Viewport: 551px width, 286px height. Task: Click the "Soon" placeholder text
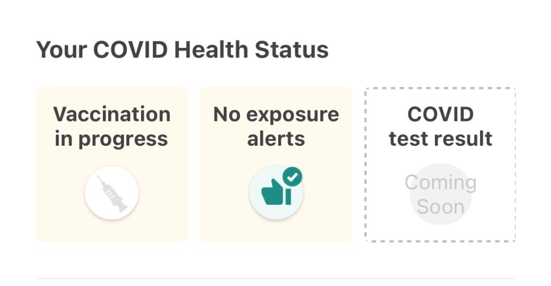441,206
